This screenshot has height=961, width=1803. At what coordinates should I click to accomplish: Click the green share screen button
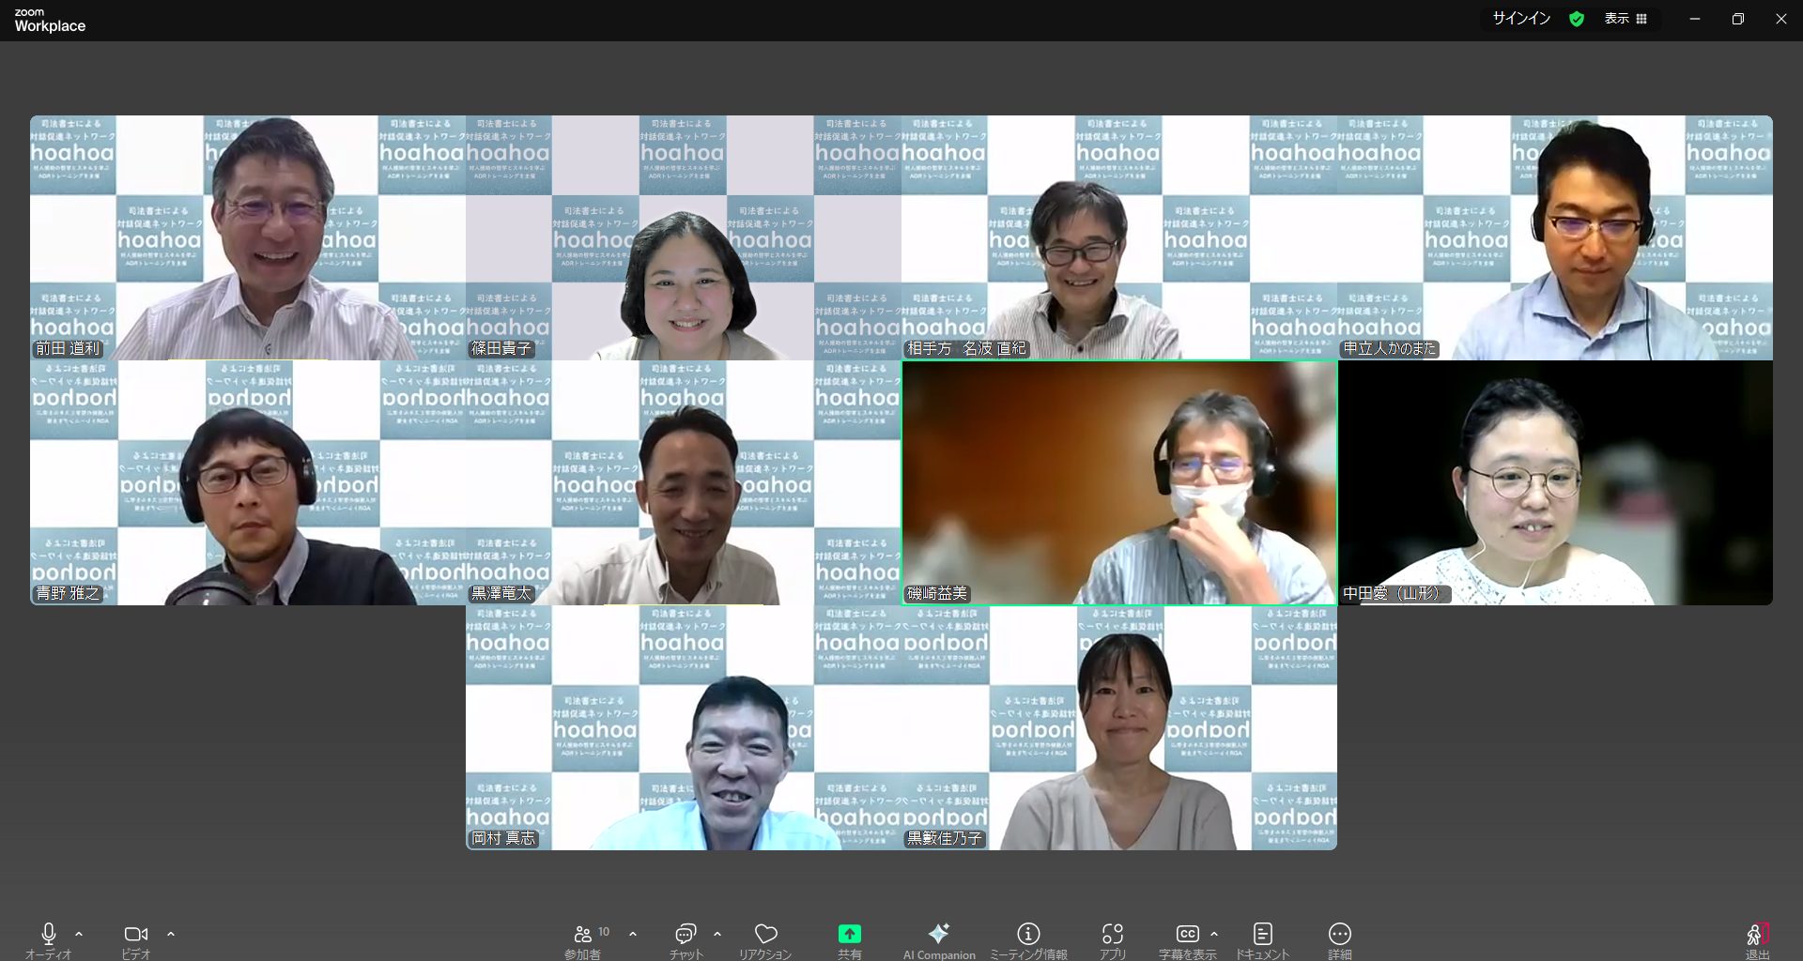point(849,935)
